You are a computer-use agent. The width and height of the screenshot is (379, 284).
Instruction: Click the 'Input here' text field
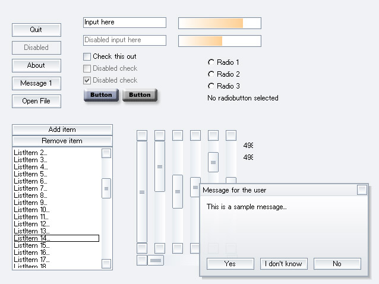pyautogui.click(x=125, y=23)
